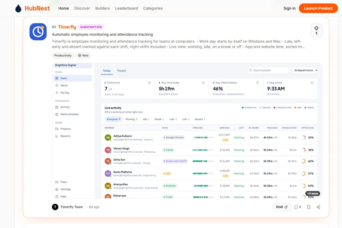Show the +2 more screenshots badge
The width and height of the screenshot is (342, 228).
point(313,194)
